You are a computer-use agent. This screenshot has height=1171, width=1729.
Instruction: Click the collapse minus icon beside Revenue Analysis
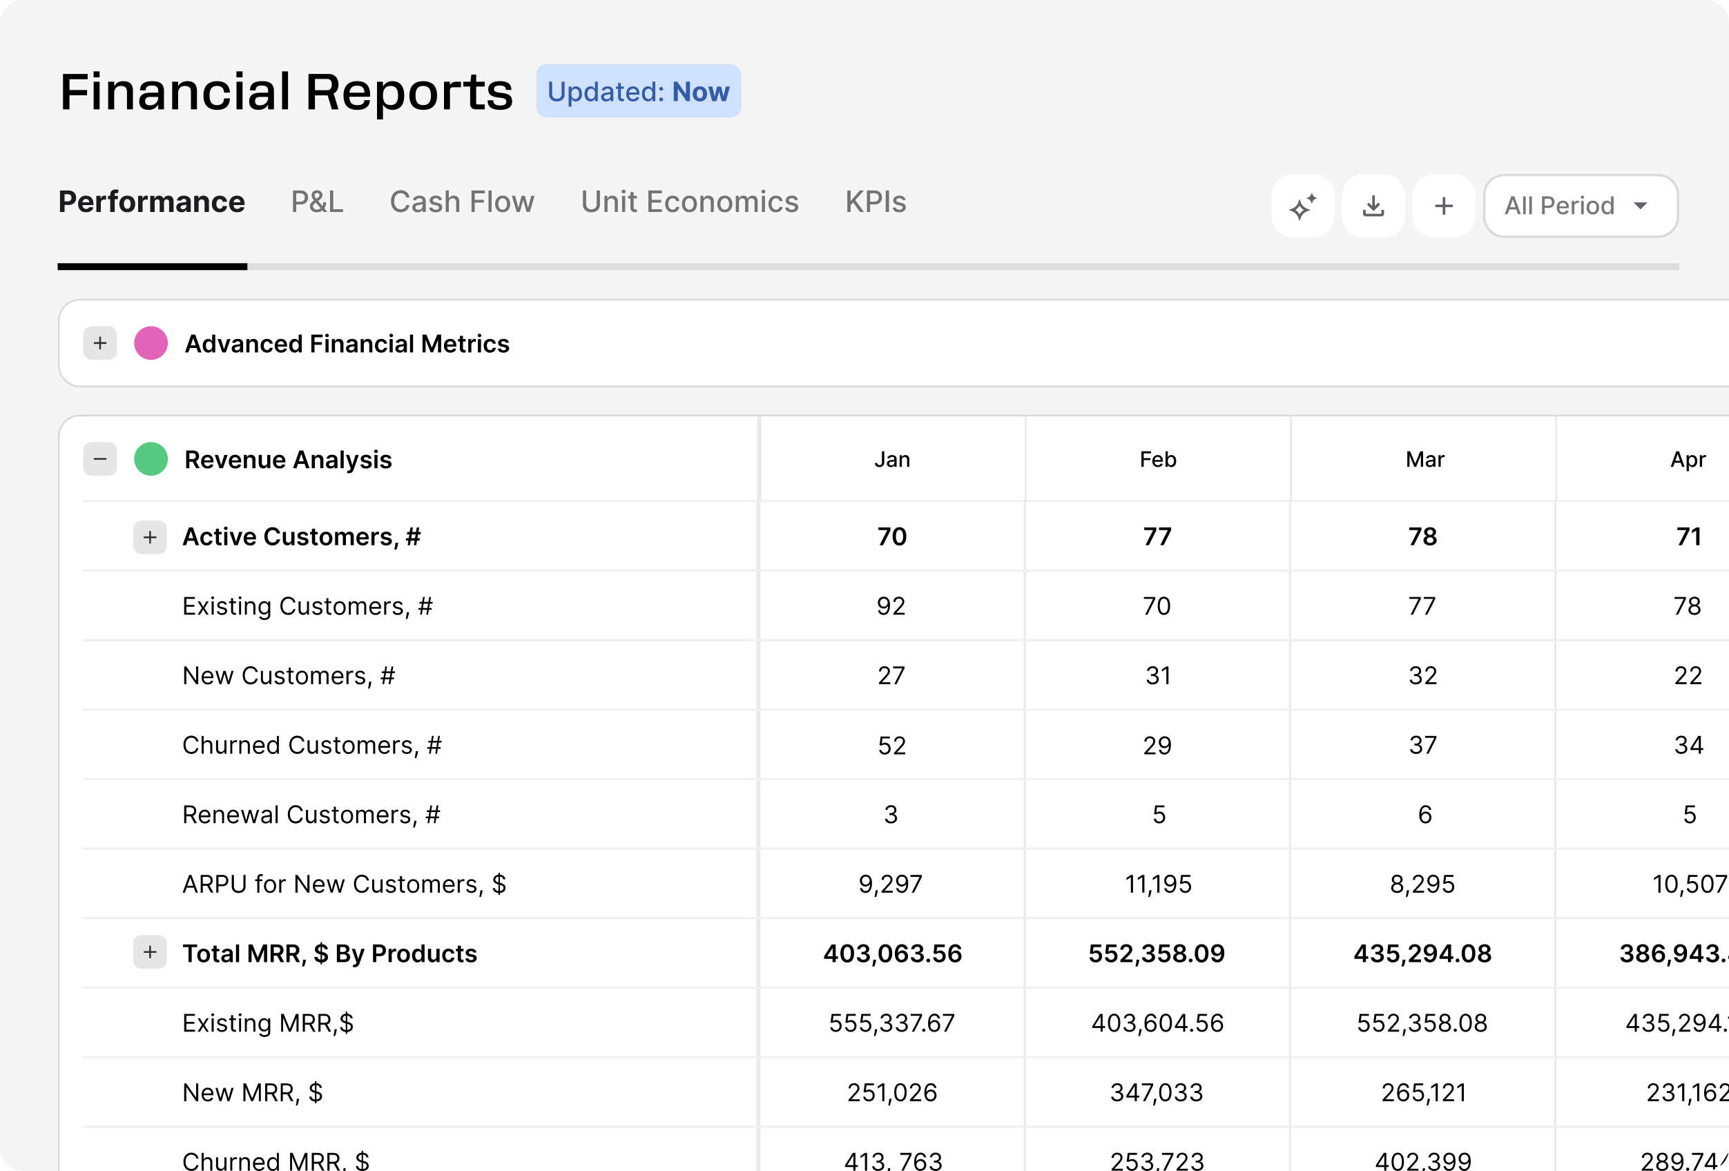click(100, 459)
